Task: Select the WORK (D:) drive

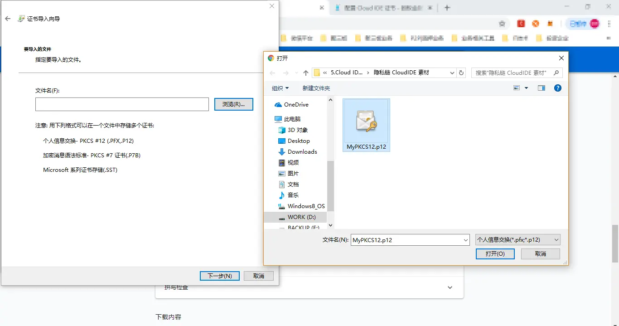Action: [x=295, y=217]
